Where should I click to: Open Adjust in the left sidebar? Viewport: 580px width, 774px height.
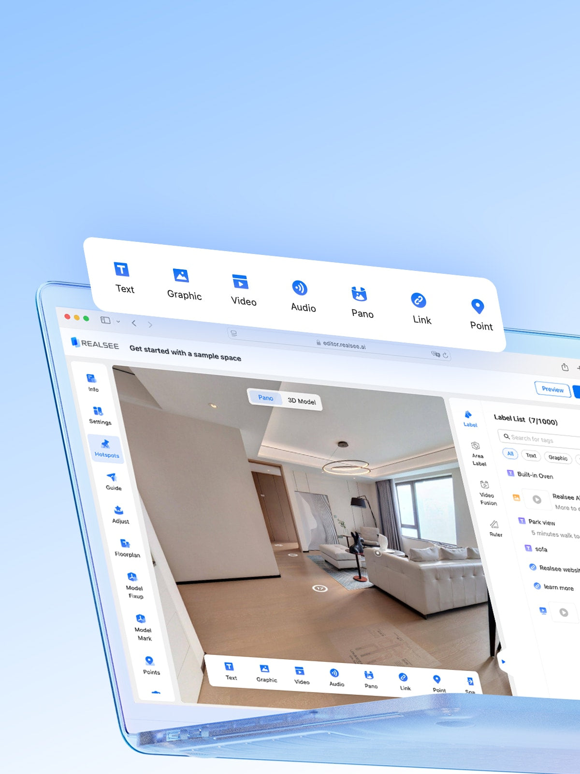120,515
